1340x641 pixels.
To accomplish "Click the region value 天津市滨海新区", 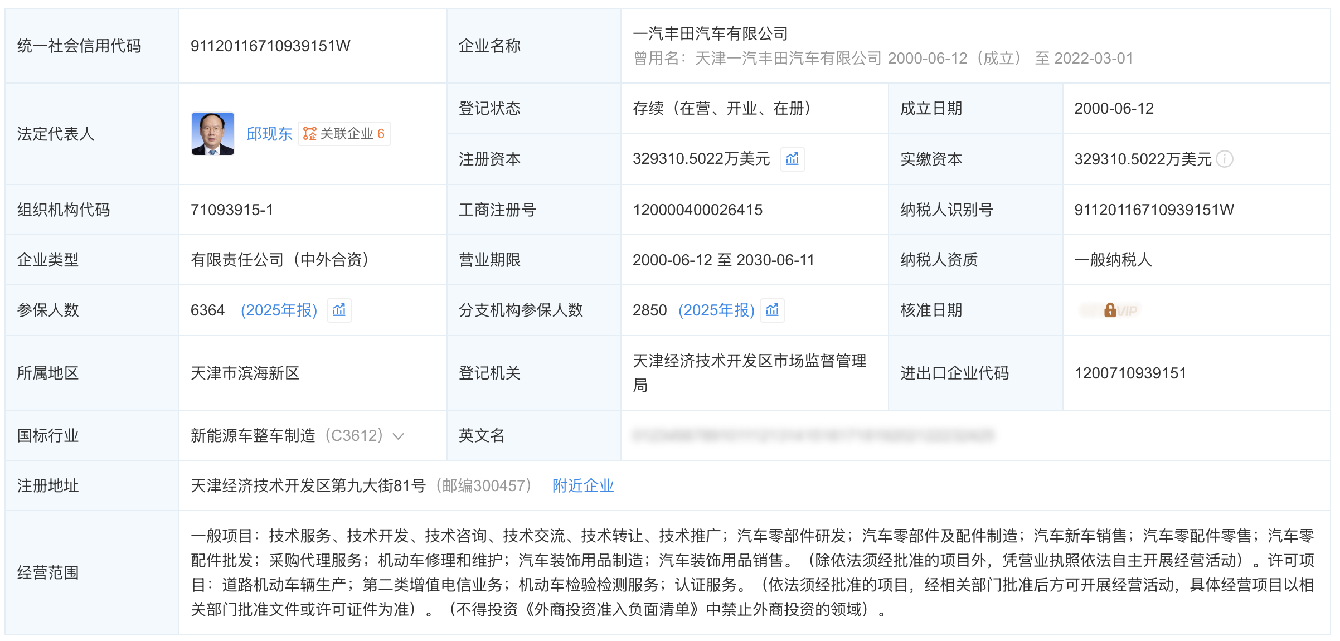I will tap(245, 373).
